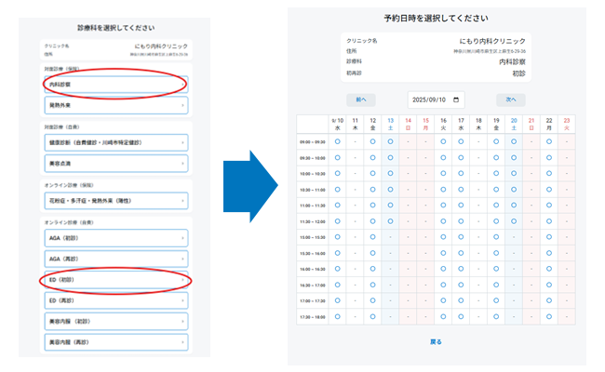Book the 15:30-16:00 slot on 9/10

click(x=338, y=253)
